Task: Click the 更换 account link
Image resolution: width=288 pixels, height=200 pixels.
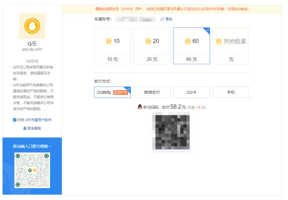Action: 169,19
